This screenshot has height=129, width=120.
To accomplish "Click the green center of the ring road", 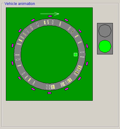I will (x=50, y=54).
